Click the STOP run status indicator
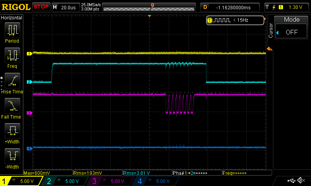 coord(41,7)
